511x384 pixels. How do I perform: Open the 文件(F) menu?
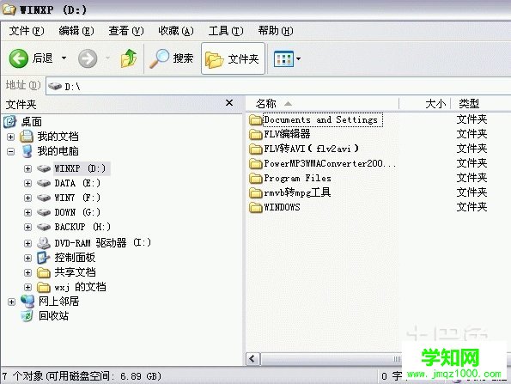click(x=27, y=31)
